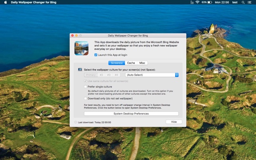Click the Bing wallpaper app icon in dialog
256x160 pixels.
click(81, 48)
